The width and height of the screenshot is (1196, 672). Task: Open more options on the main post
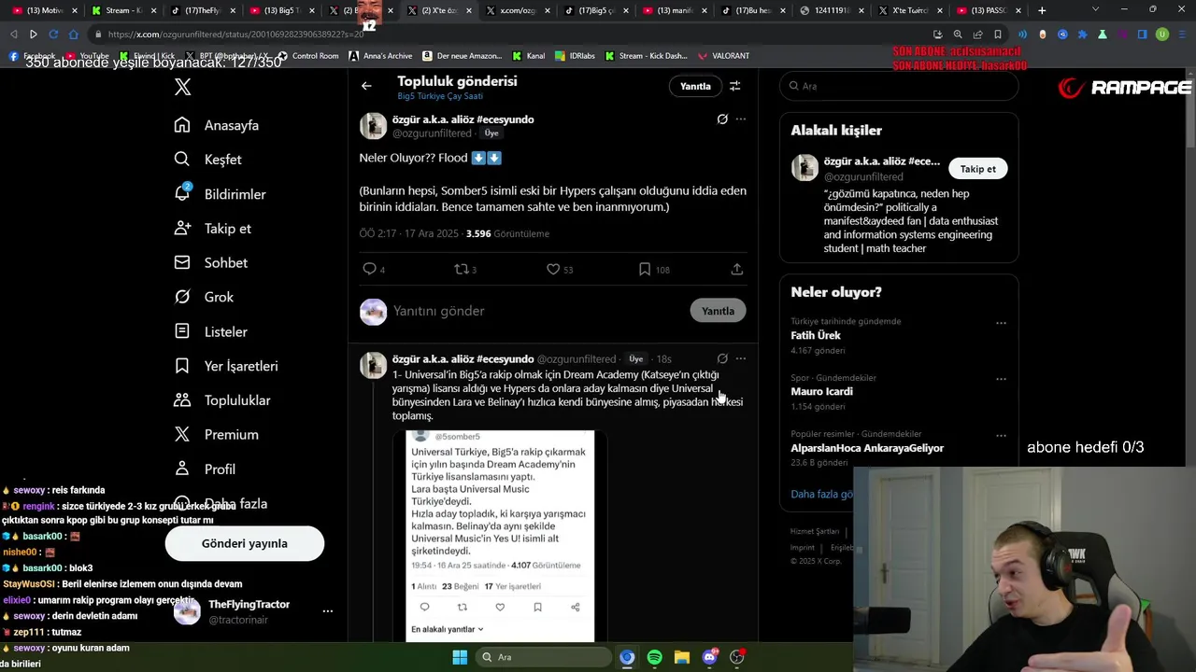click(x=741, y=119)
